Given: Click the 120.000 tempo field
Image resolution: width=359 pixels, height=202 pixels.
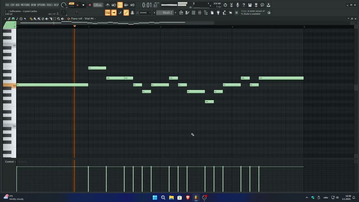Looking at the screenshot, I should click(98, 5).
